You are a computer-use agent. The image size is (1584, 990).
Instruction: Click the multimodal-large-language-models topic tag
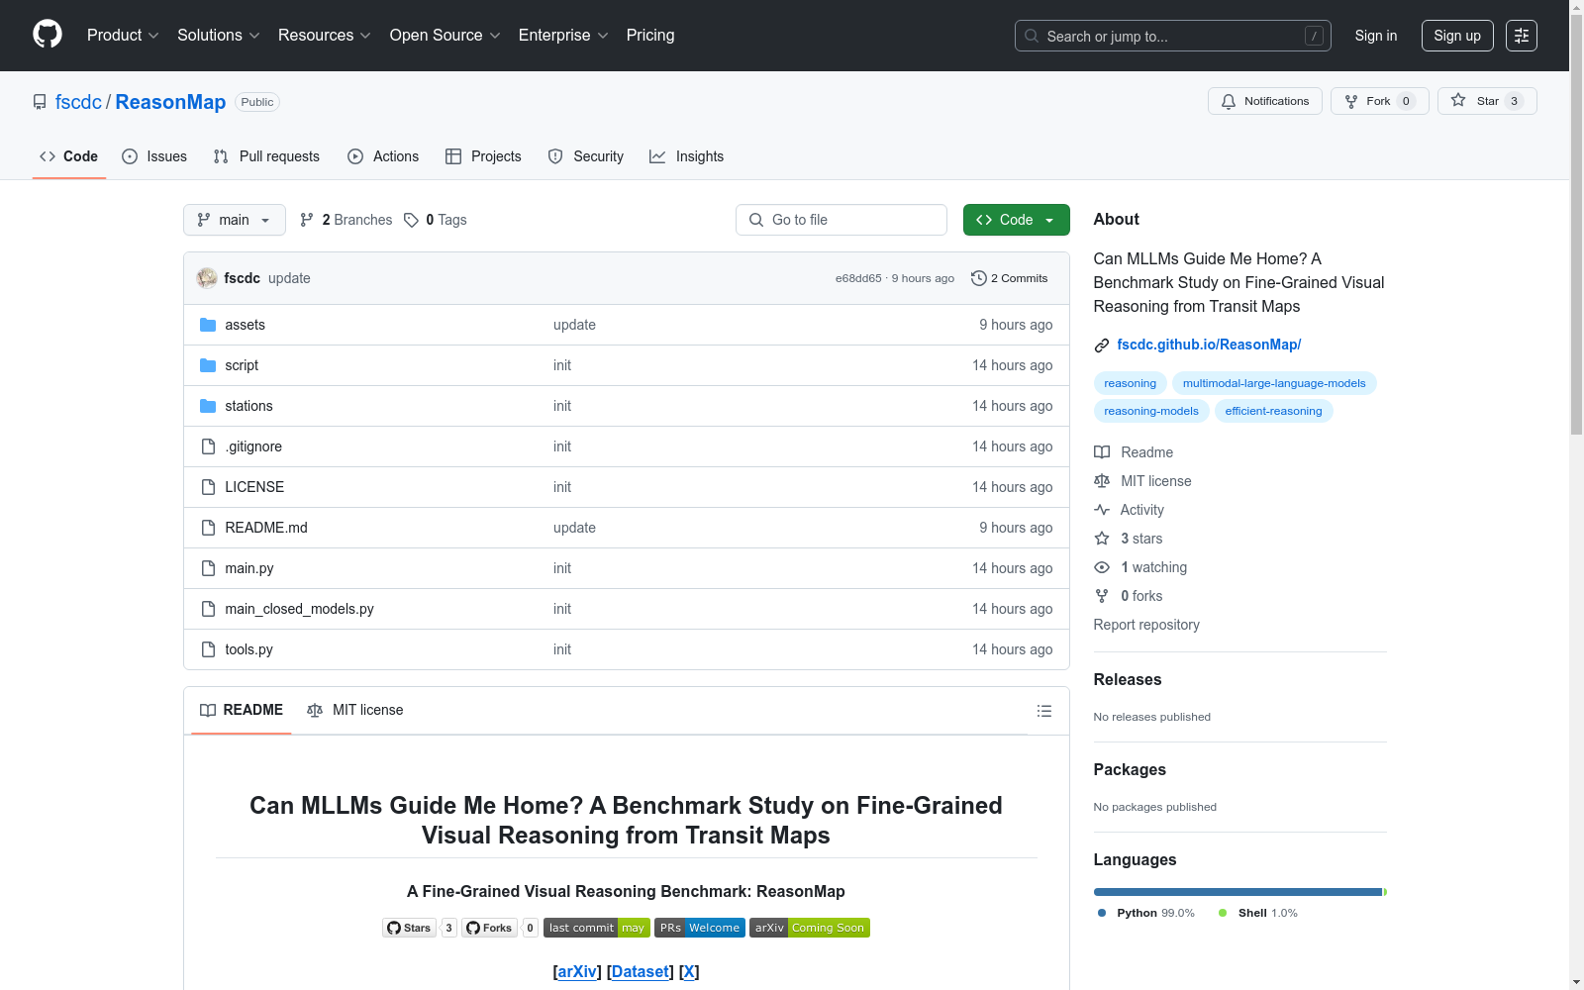point(1274,383)
